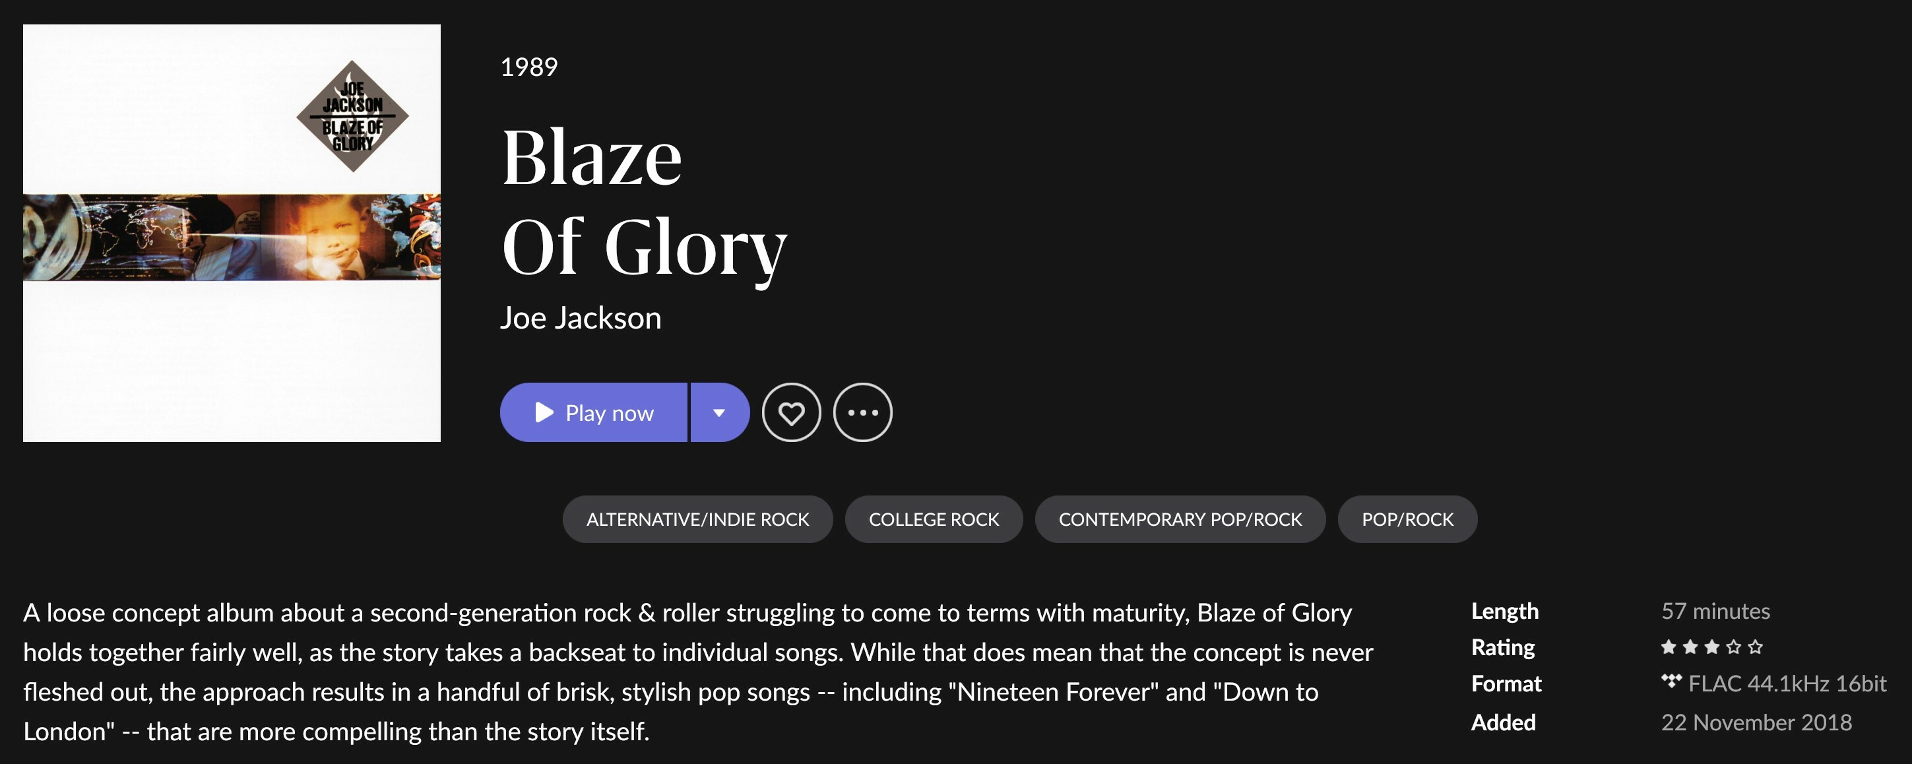
Task: Click the fifth empty rating star
Action: point(1755,647)
